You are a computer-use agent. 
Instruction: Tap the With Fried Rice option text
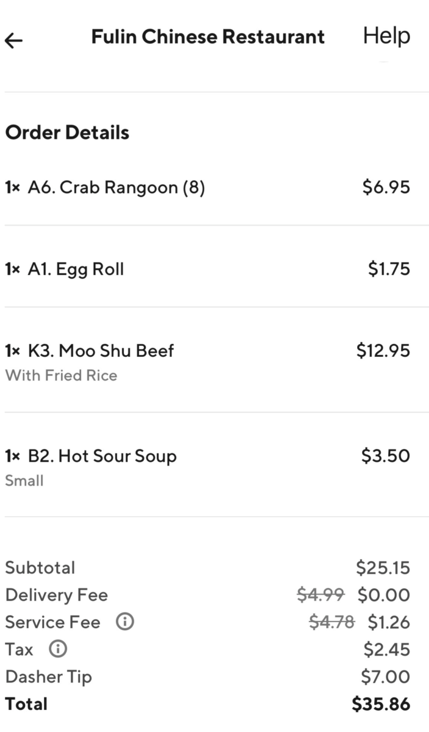click(x=61, y=375)
